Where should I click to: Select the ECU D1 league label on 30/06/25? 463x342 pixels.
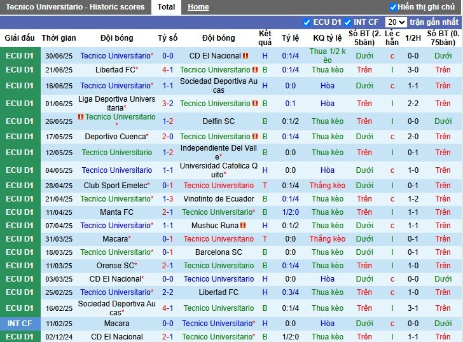(20, 55)
